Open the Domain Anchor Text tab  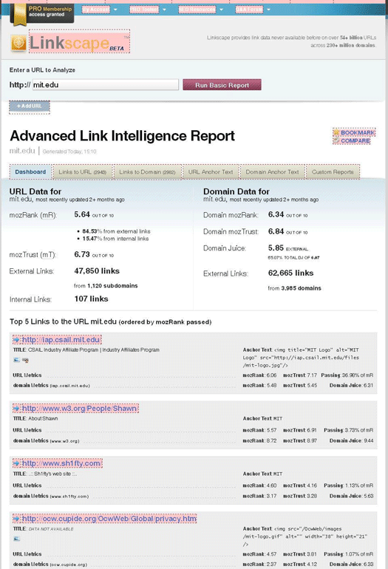272,172
